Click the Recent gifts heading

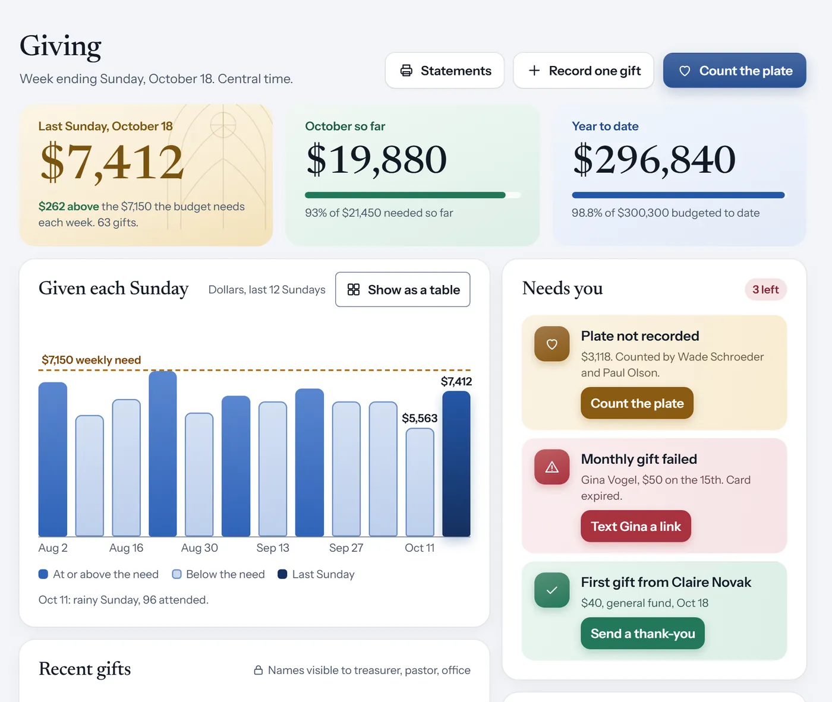pos(84,669)
